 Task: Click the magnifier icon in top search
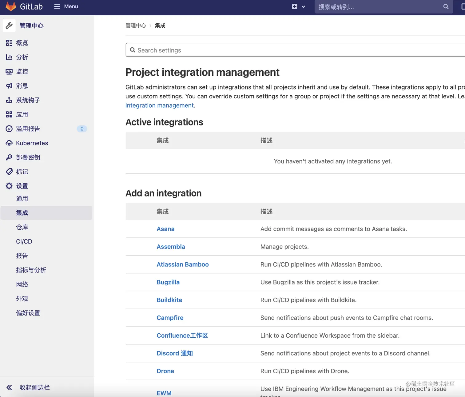pos(446,6)
